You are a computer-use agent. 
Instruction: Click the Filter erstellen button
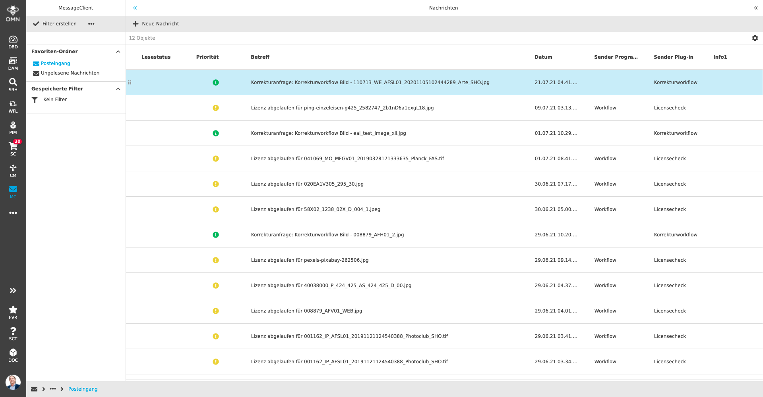(x=55, y=24)
